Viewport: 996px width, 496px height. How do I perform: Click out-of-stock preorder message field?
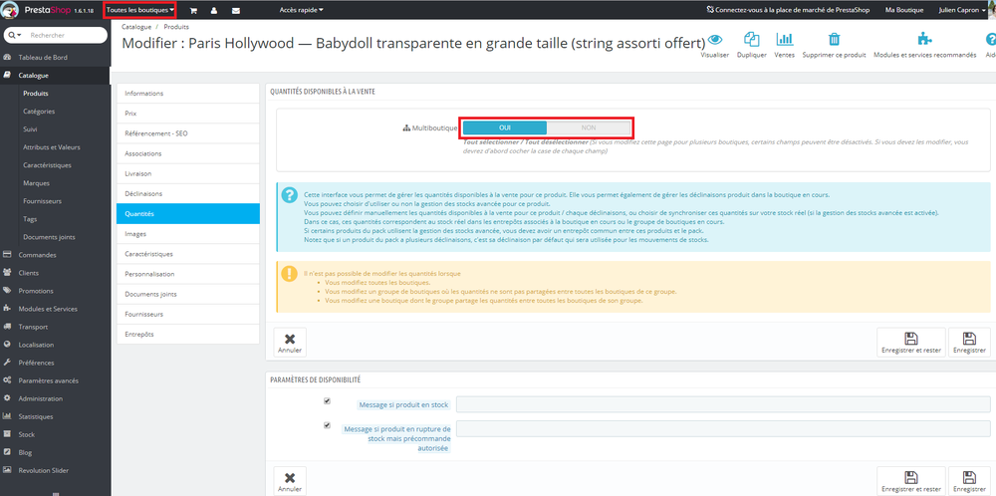tap(723, 428)
